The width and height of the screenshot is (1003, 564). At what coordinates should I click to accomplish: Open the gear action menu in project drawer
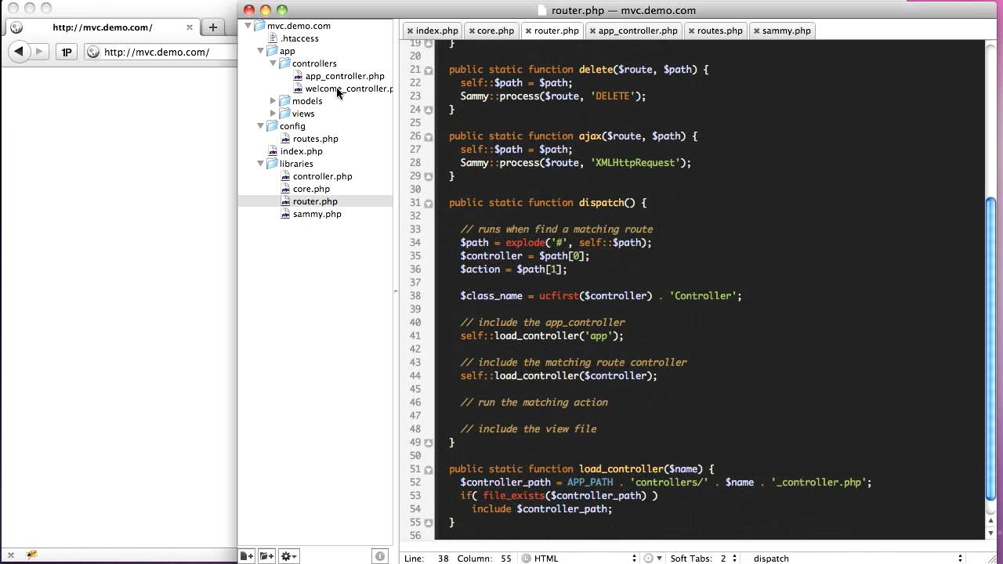[288, 556]
